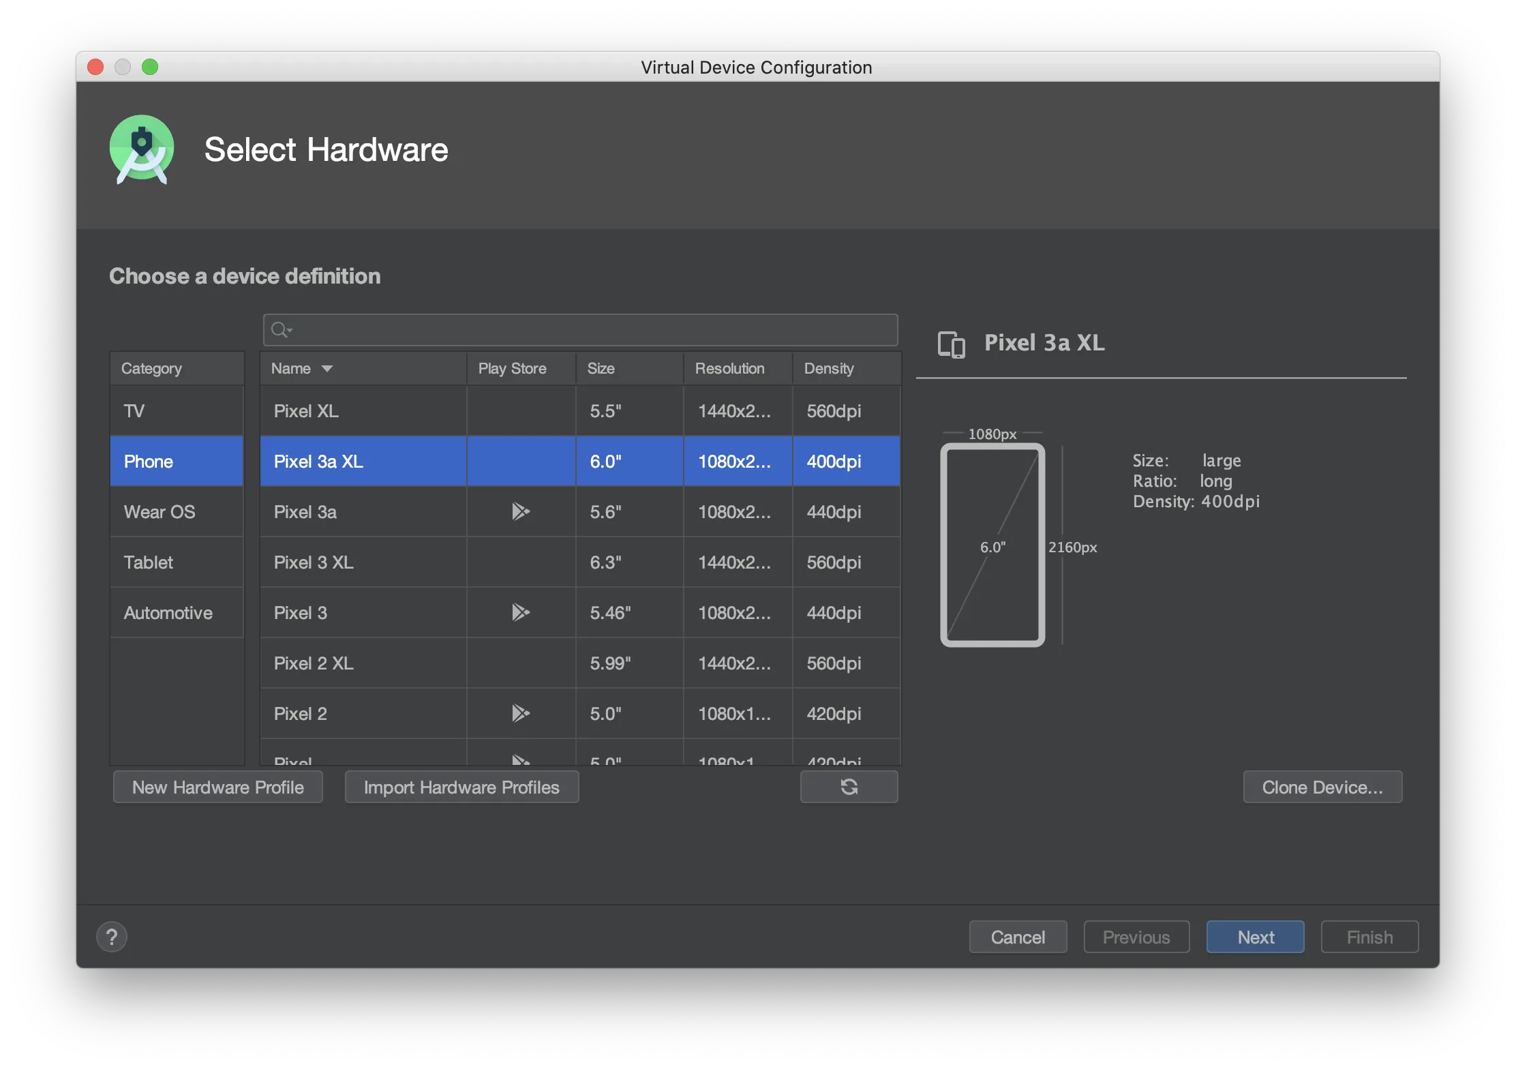This screenshot has width=1516, height=1069.
Task: Choose the Automotive category
Action: pos(168,613)
